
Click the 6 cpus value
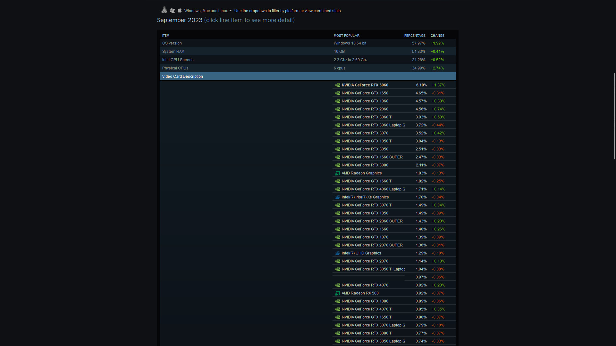[339, 68]
